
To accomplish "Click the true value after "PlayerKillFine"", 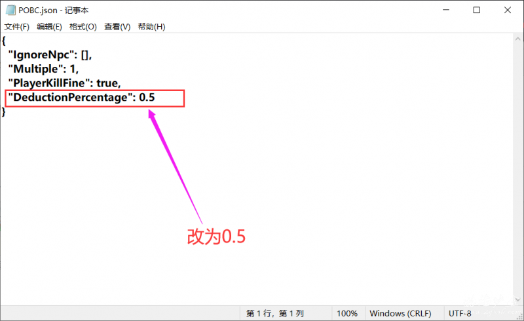I will click(x=108, y=83).
